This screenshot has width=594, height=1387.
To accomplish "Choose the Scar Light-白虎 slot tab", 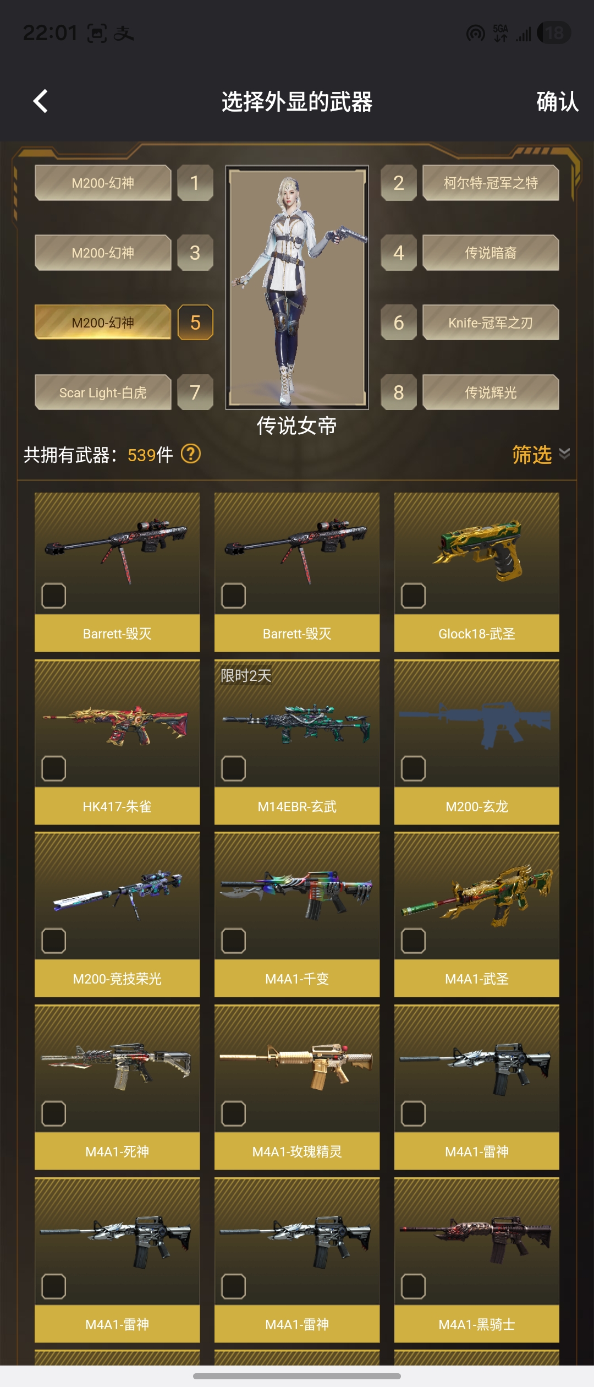I will click(x=103, y=392).
